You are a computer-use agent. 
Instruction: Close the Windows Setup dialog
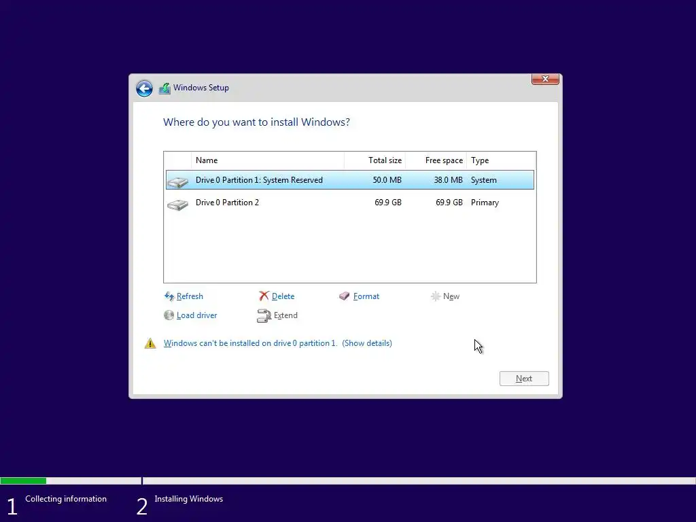click(x=545, y=79)
